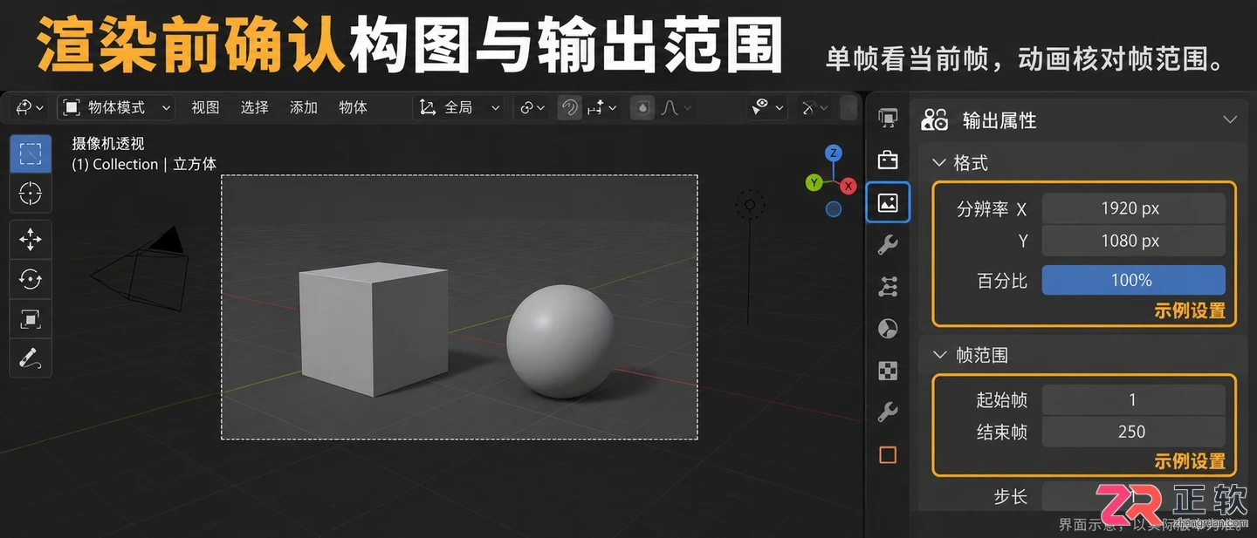Open the highlighted image-icon output tab
This screenshot has height=538, width=1257.
pos(888,202)
